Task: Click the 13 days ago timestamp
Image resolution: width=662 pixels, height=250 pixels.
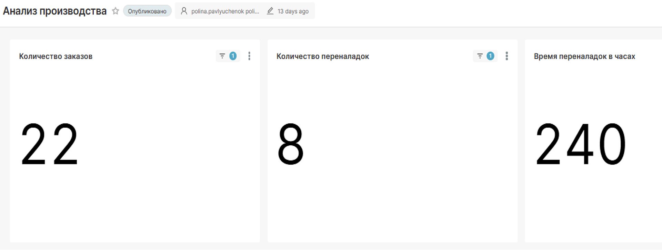Action: click(293, 11)
